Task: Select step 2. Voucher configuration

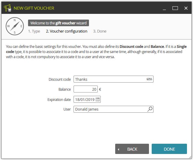Action: click(x=67, y=31)
